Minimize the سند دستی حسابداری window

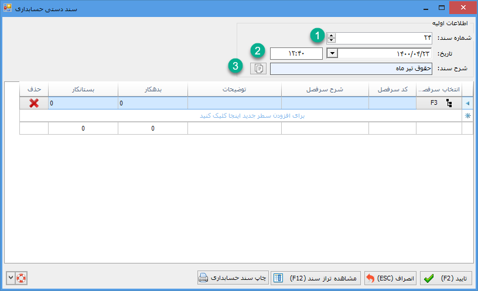(426, 8)
